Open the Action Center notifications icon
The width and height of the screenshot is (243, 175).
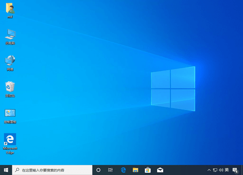[x=235, y=170]
